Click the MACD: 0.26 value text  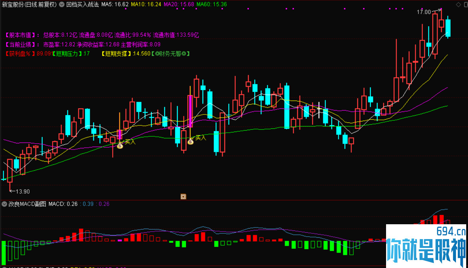(x=63, y=204)
